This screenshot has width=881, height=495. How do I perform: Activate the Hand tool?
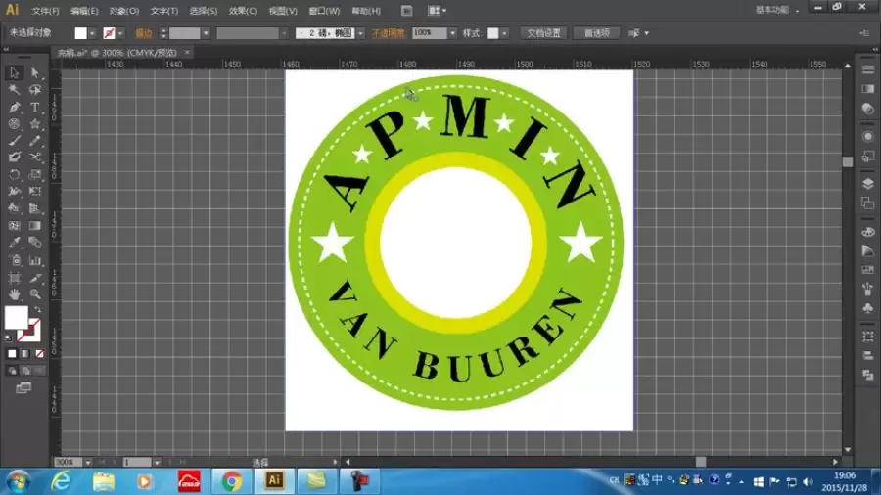click(x=14, y=293)
